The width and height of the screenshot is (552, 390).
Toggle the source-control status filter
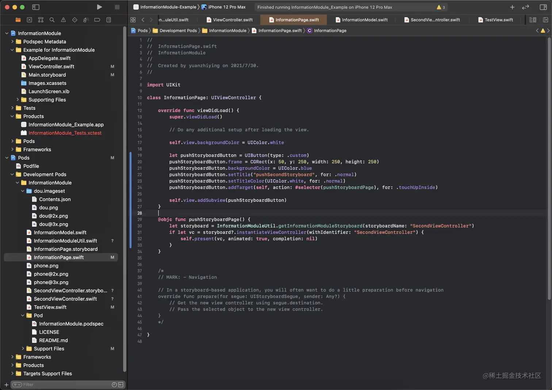(x=121, y=385)
